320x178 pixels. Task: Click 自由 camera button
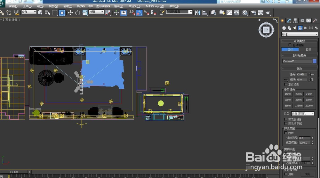(x=308, y=49)
